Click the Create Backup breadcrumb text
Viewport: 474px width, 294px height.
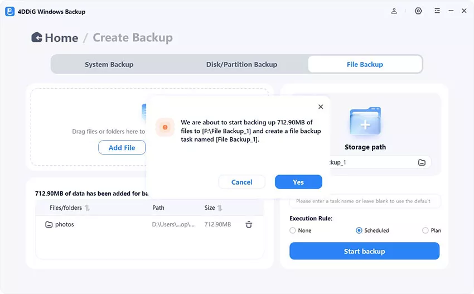pyautogui.click(x=133, y=38)
